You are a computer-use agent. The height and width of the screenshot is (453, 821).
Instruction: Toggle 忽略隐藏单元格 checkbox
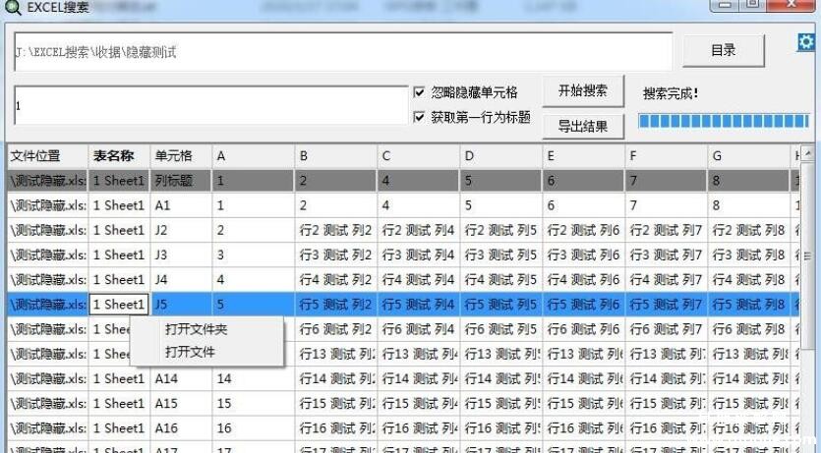(419, 92)
